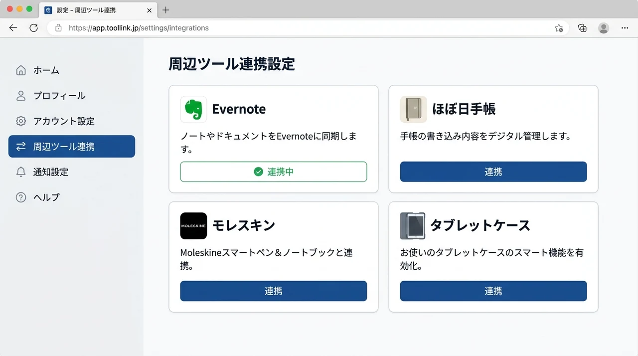Select 周辺ツール連携 in sidebar
Viewport: 638px width, 356px height.
(72, 147)
